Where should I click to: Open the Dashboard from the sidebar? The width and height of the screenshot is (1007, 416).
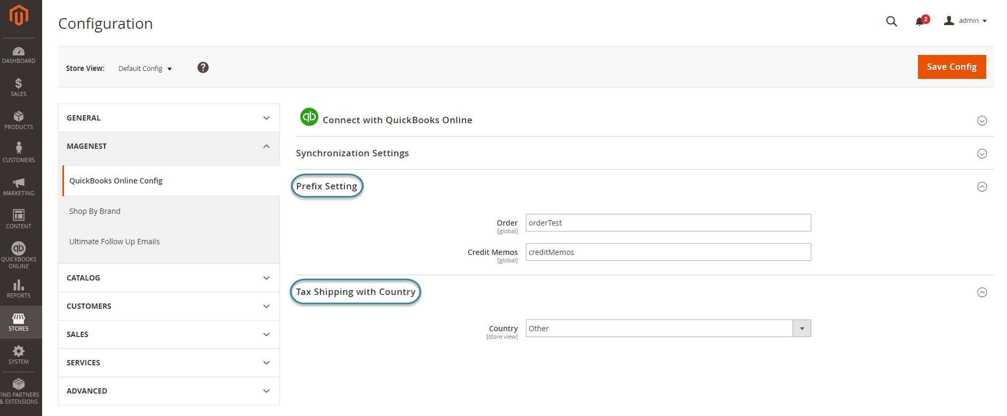(x=19, y=55)
